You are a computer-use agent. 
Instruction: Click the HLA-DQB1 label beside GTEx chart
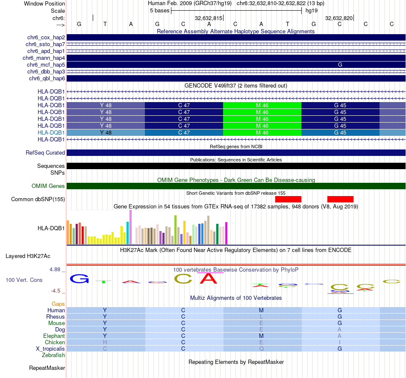pos(51,228)
